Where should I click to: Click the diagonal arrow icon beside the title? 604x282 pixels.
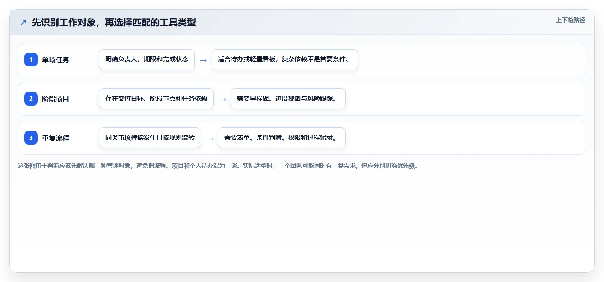coord(23,22)
